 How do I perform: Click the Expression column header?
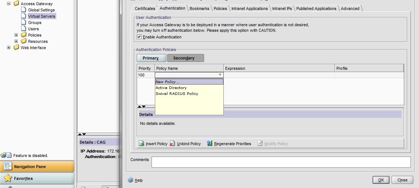click(x=279, y=68)
